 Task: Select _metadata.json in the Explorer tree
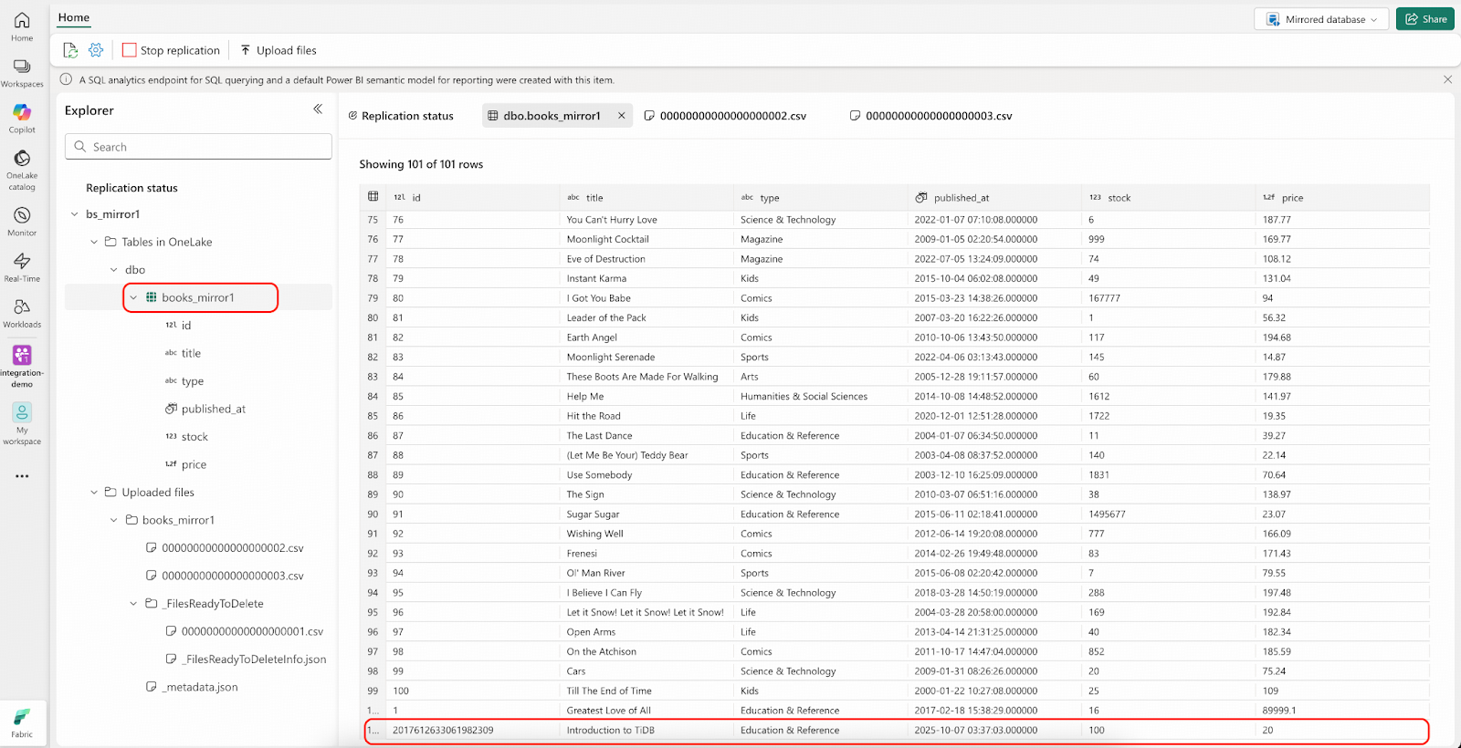(200, 687)
